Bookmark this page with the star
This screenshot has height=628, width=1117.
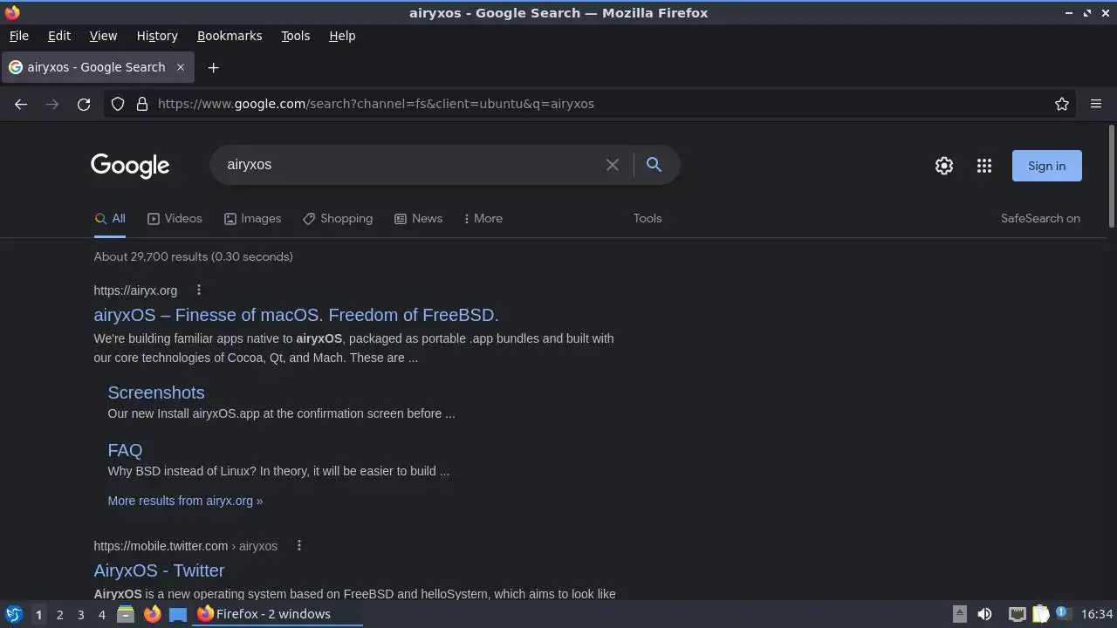1062,104
